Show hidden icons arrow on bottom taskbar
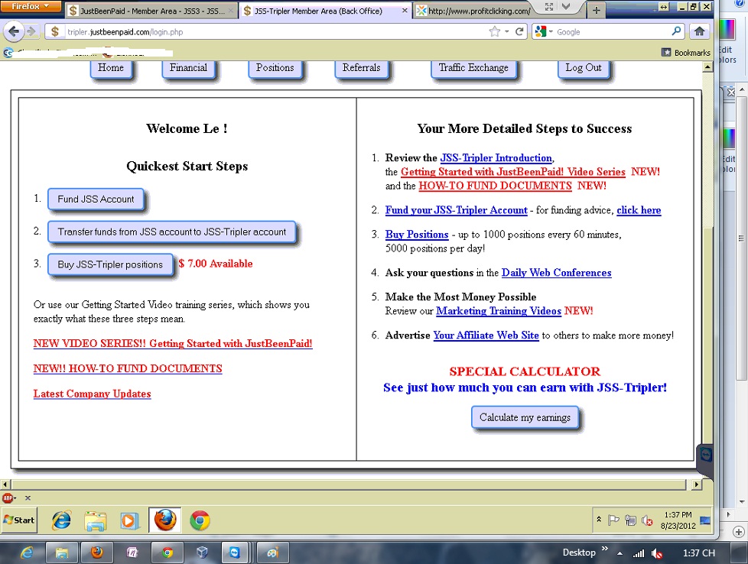 click(x=620, y=553)
